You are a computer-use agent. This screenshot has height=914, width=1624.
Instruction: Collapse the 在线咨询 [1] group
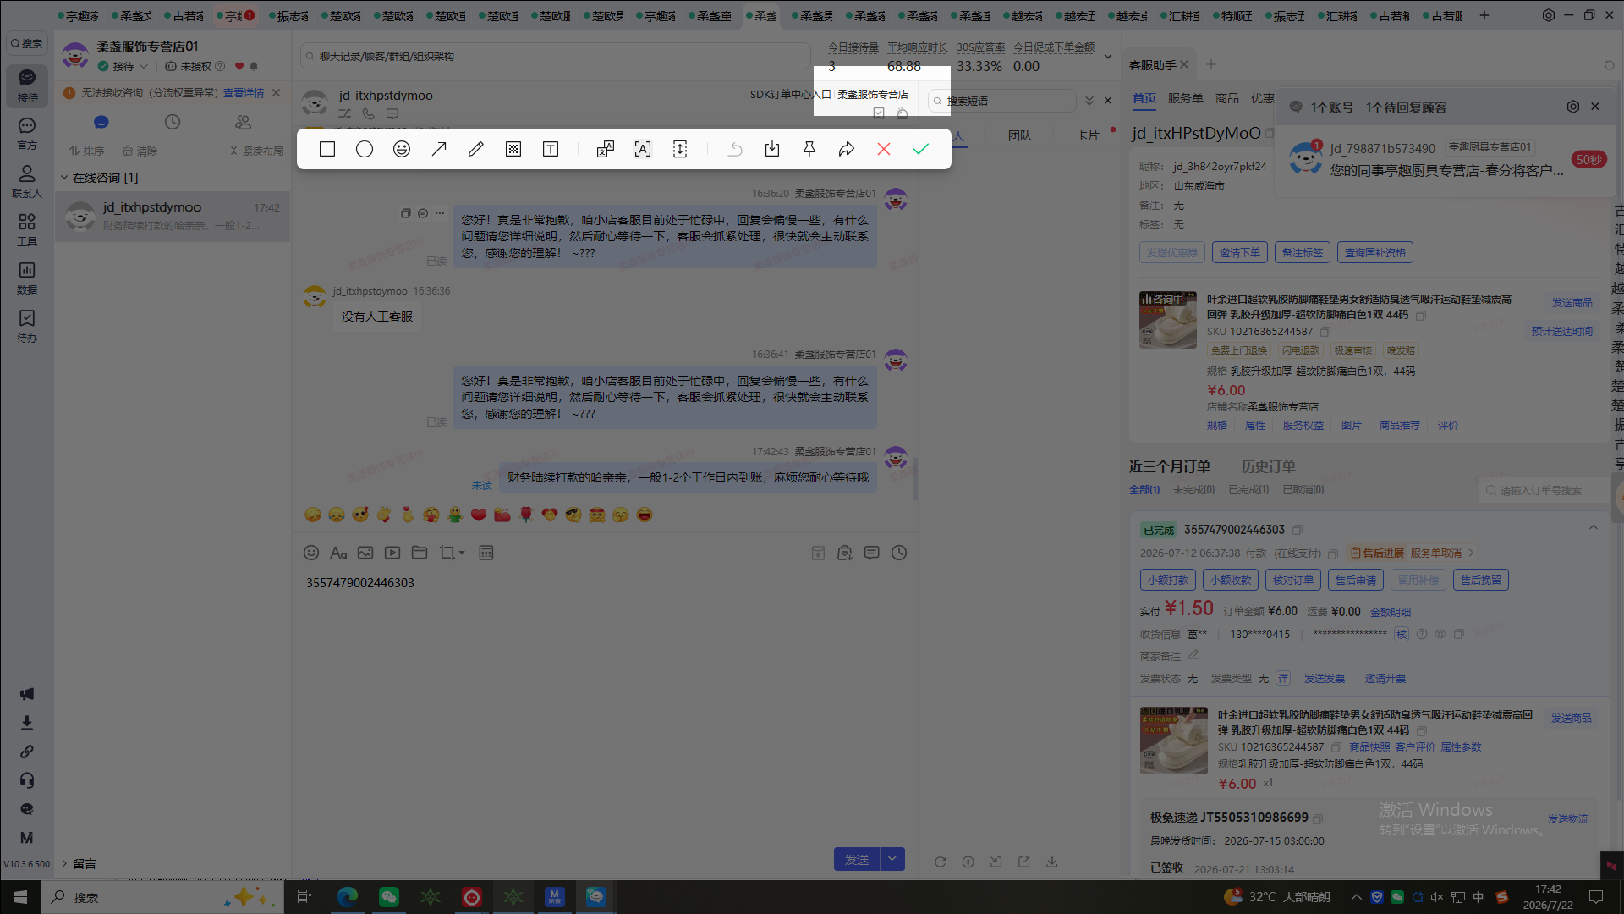click(x=63, y=178)
